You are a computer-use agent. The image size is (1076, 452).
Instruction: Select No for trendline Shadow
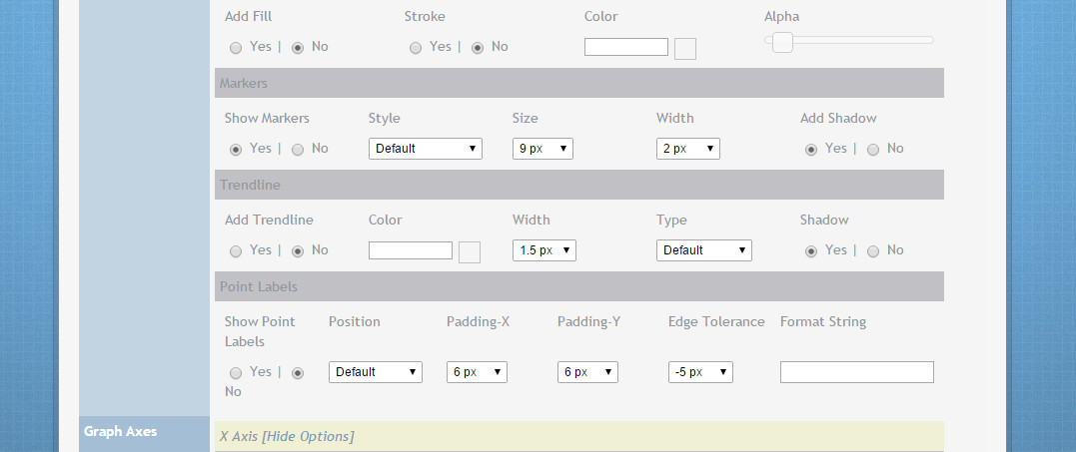(x=873, y=250)
